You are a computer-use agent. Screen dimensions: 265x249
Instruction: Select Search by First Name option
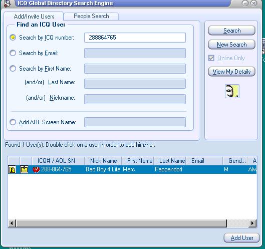point(13,69)
